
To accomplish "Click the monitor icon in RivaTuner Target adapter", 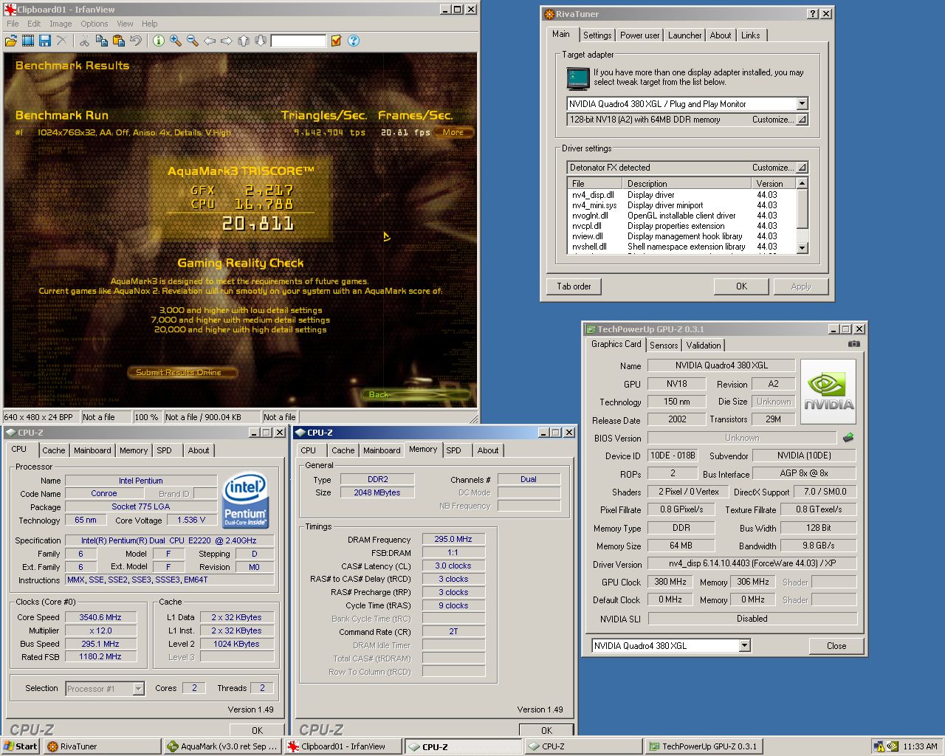I will point(578,78).
